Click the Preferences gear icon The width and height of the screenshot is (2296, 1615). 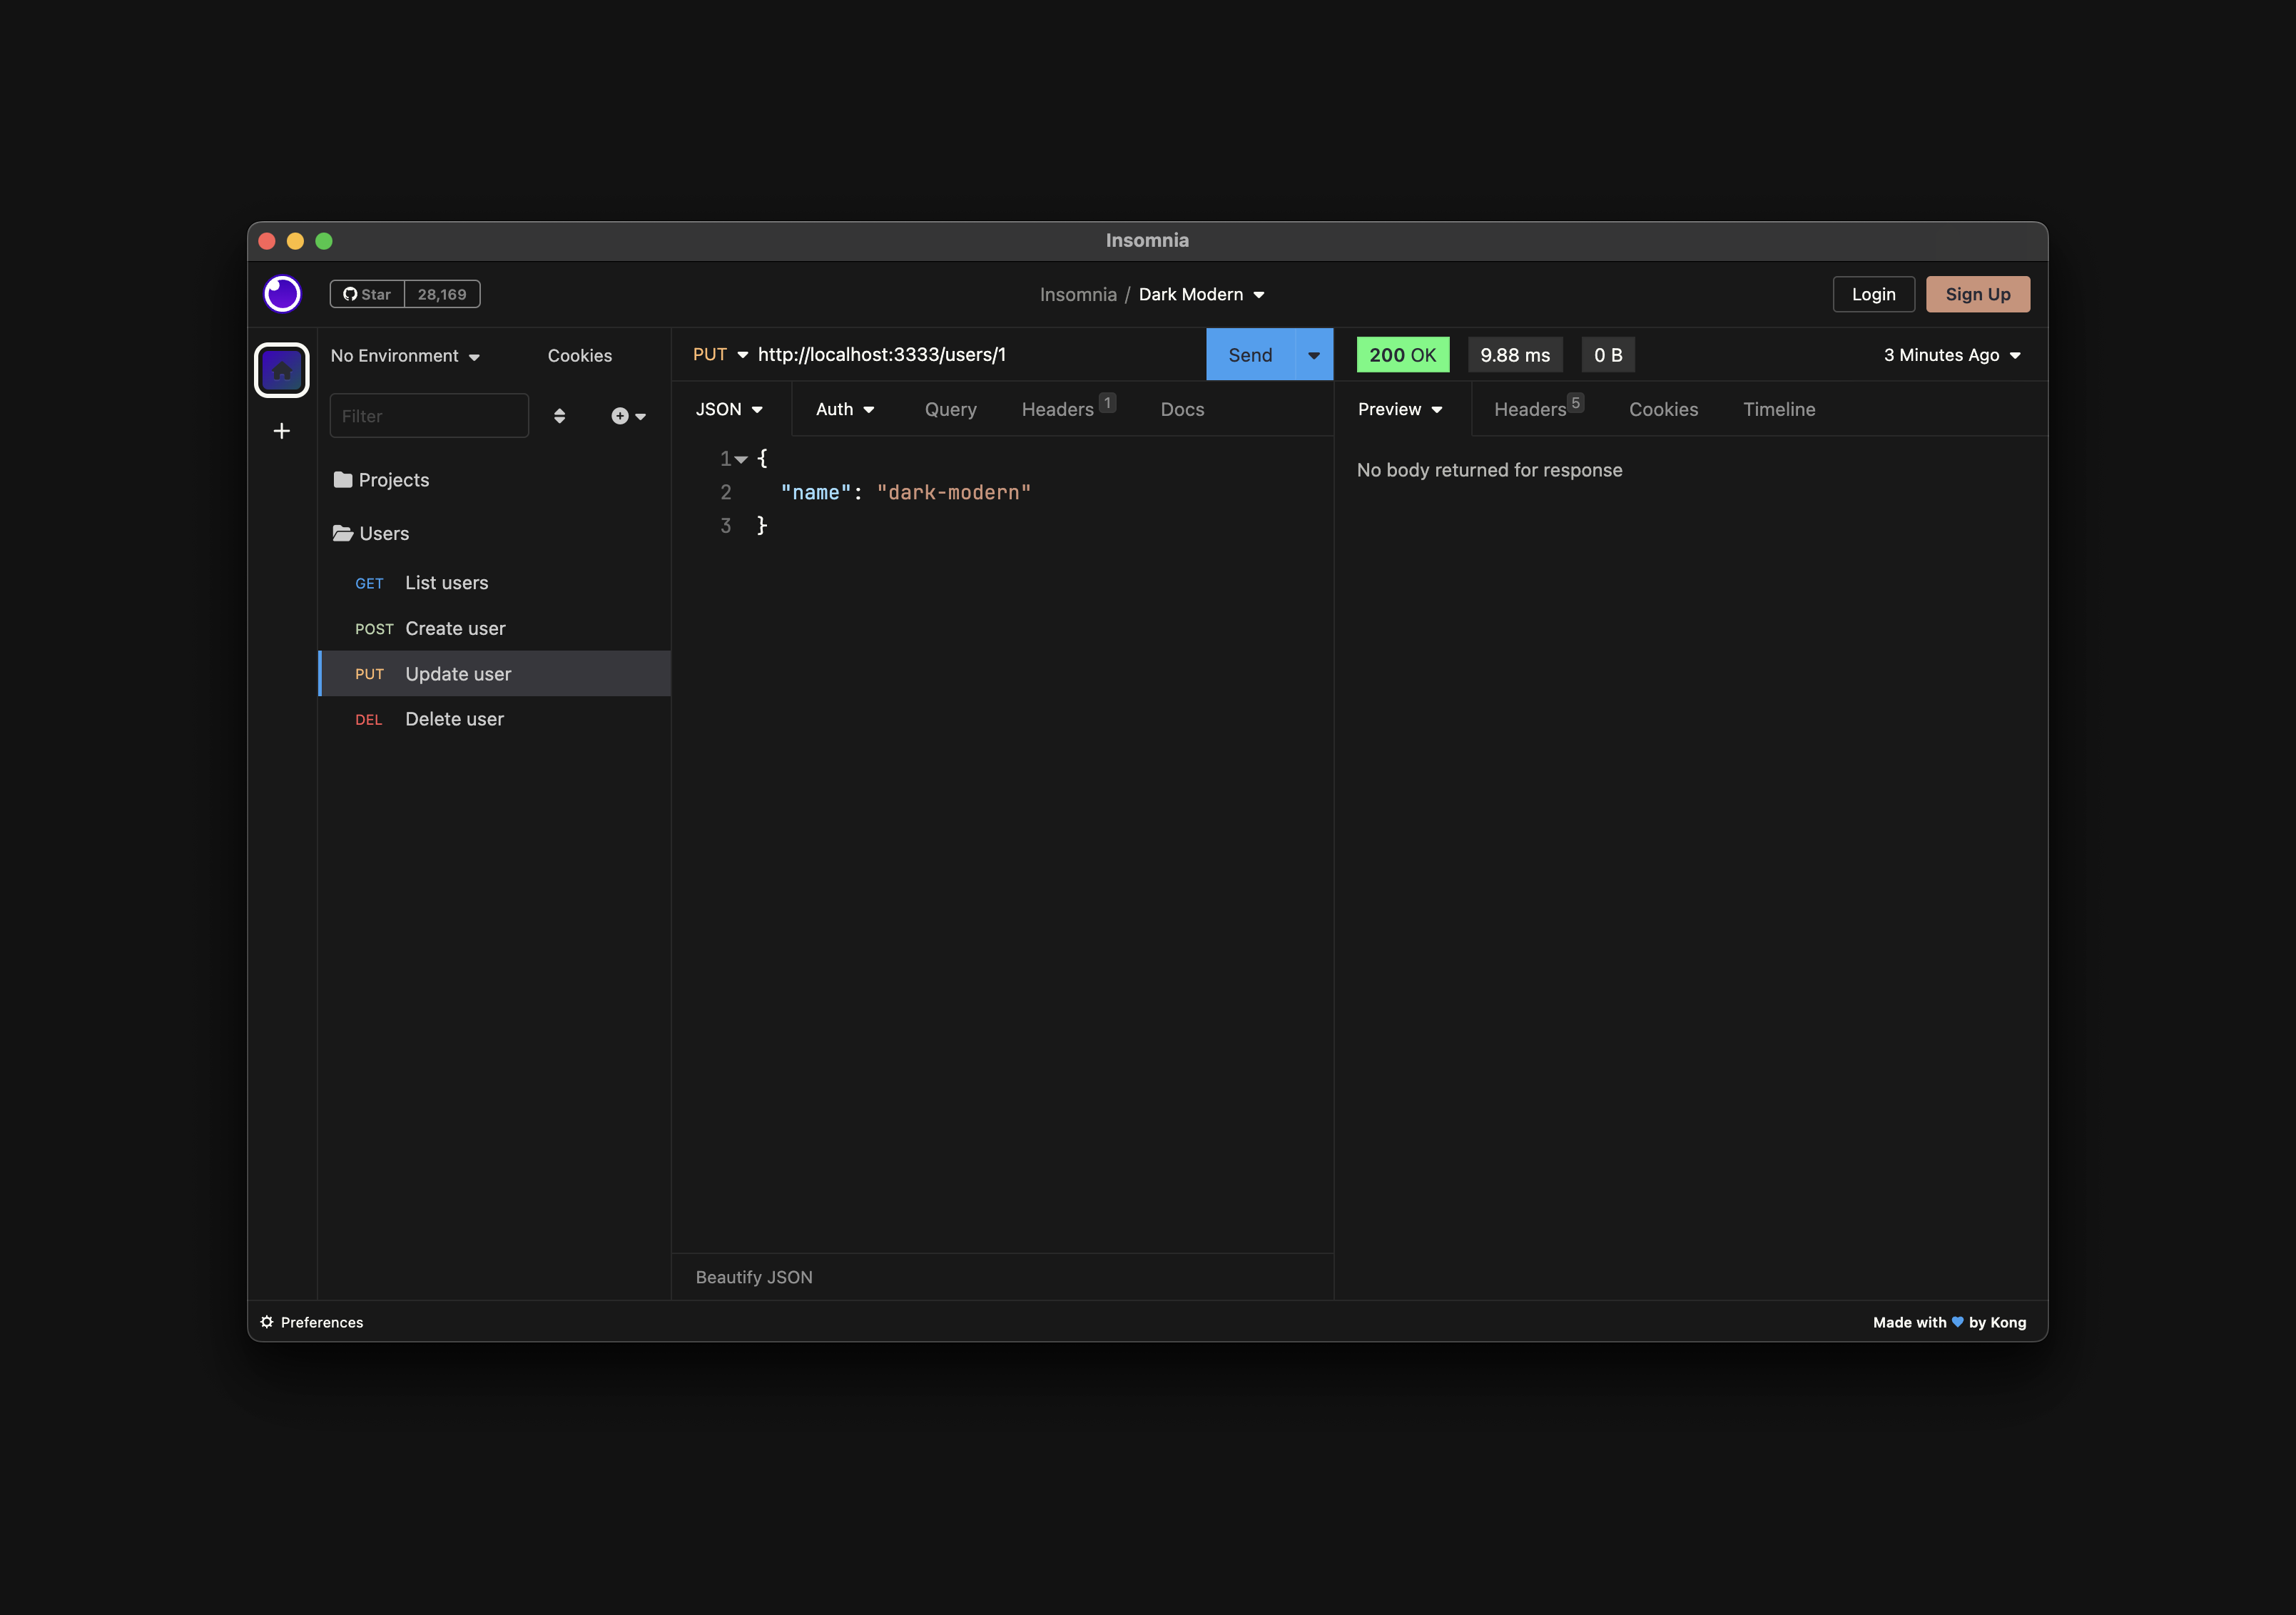coord(267,1322)
